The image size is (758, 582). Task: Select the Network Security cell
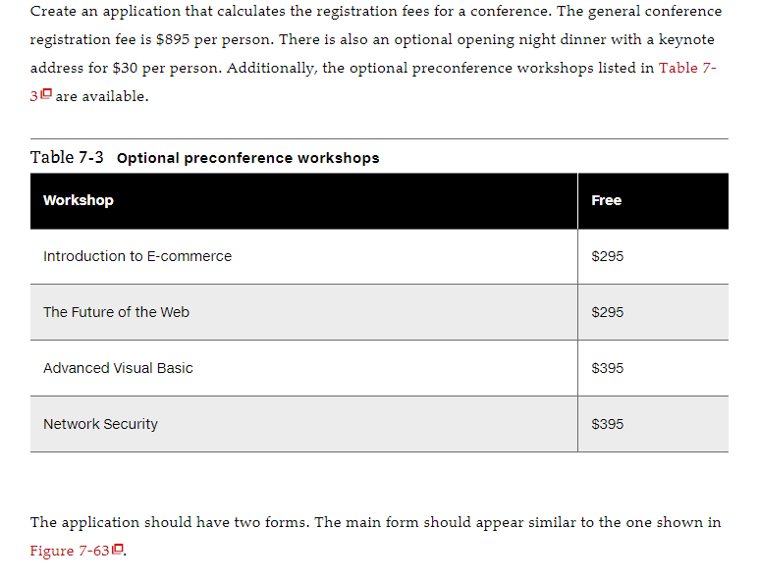(x=303, y=424)
